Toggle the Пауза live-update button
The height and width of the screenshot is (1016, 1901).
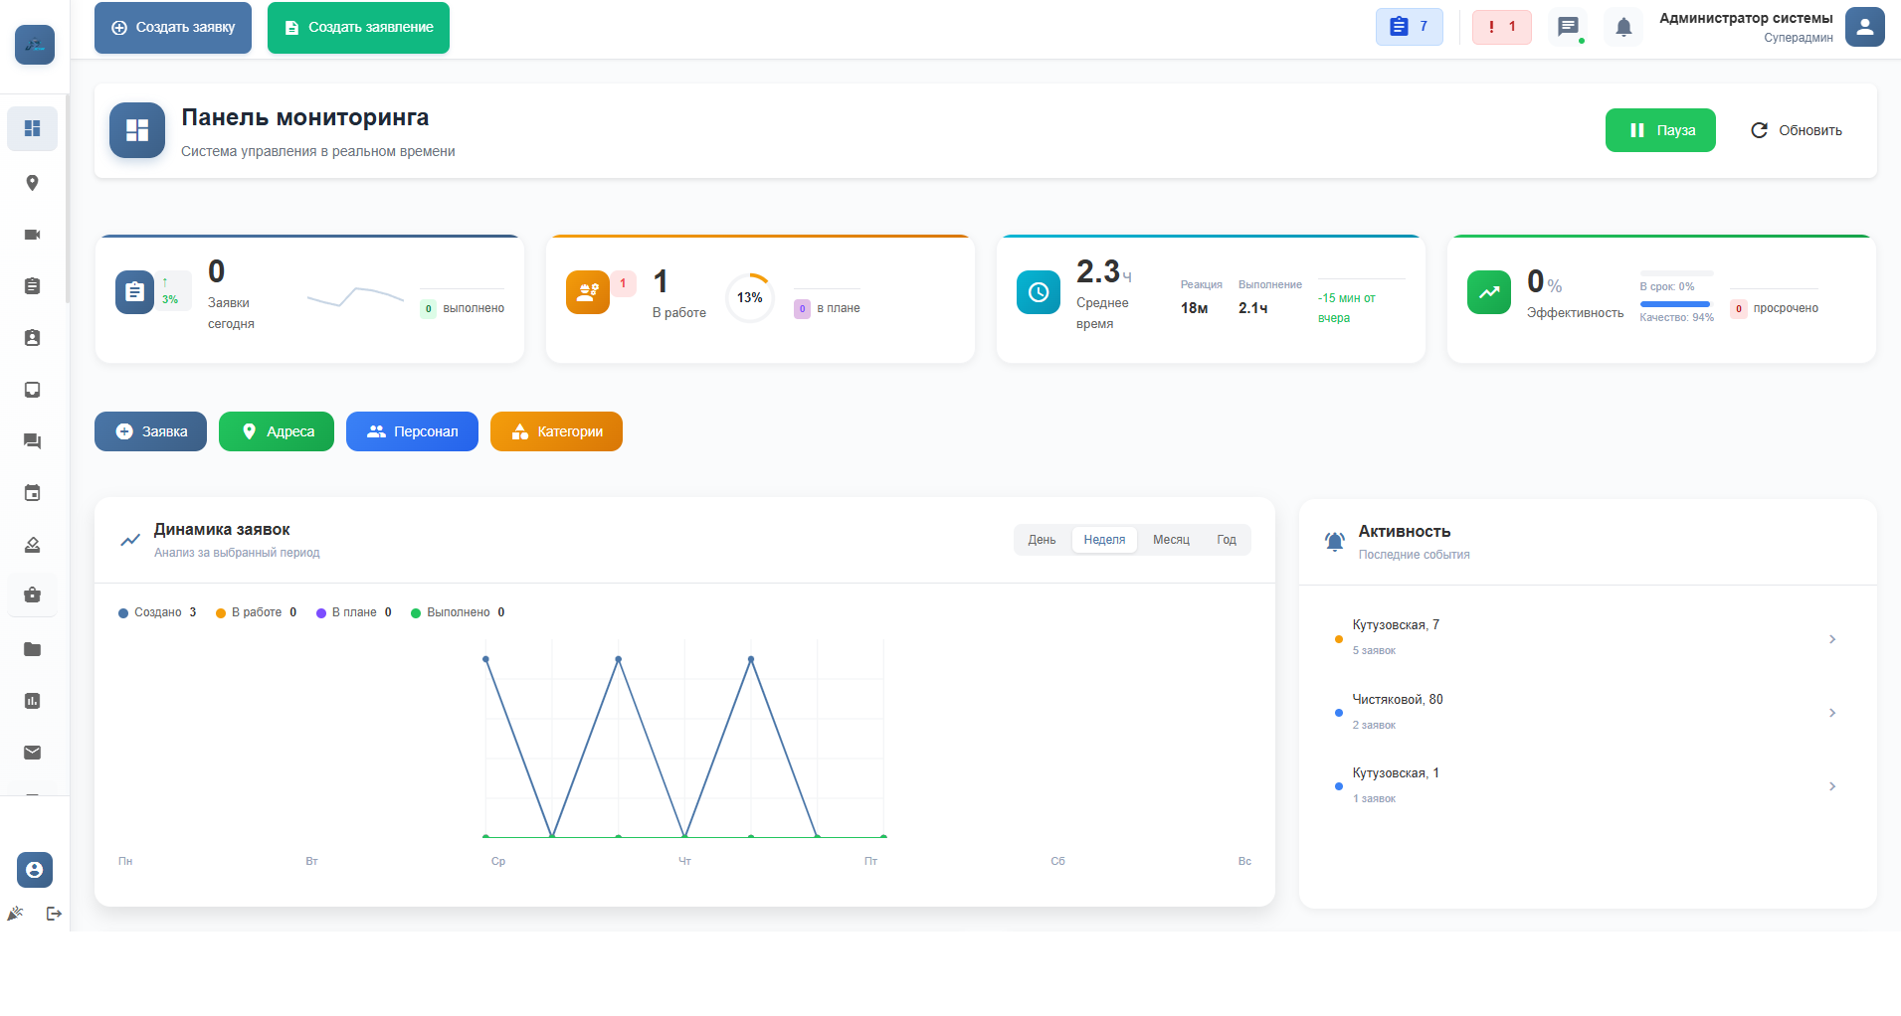(1659, 130)
